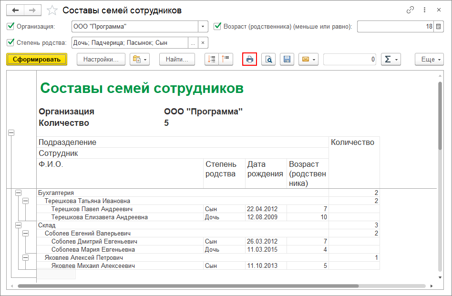Click the horizontal scrollbar at the bottom
Viewport: 452px width, 296px height.
point(191,286)
